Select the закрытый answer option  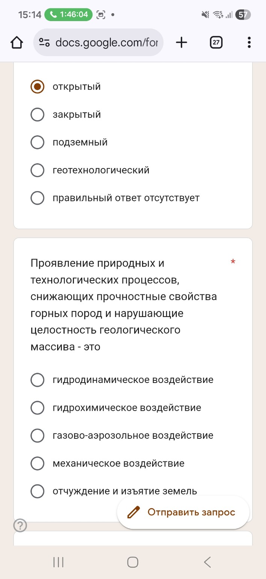click(x=37, y=114)
